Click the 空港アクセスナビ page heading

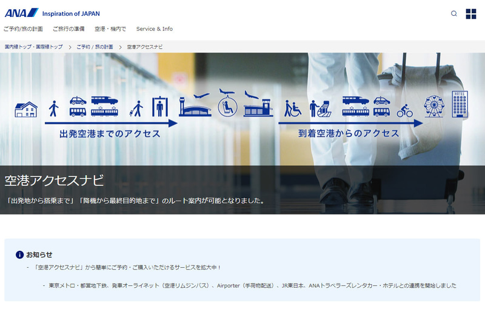coord(55,181)
